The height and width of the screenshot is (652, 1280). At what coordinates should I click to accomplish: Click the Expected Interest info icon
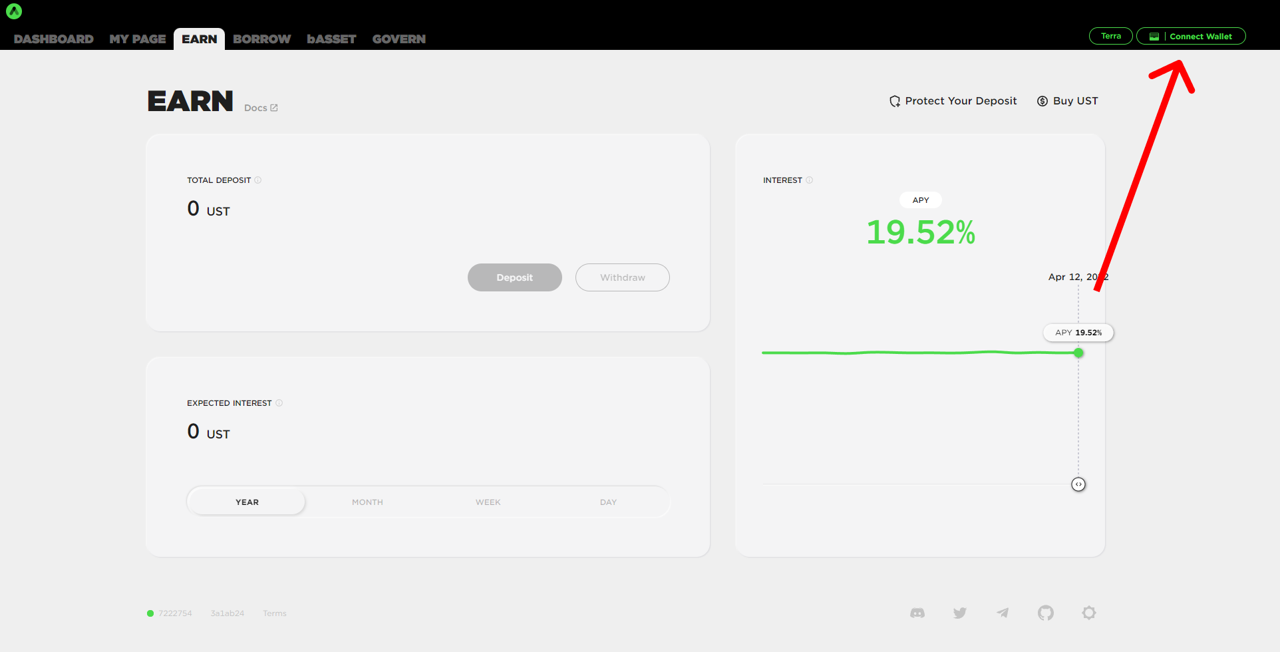point(279,403)
